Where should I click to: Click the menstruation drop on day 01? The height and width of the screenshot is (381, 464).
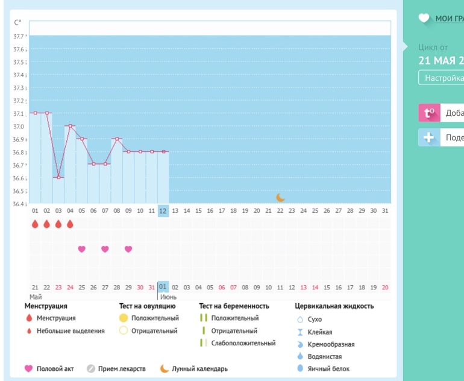pyautogui.click(x=35, y=224)
